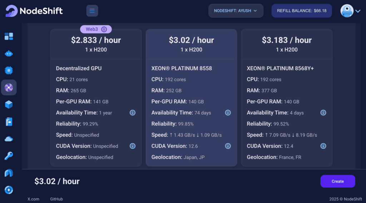The image size is (366, 203).
Task: Click 'Geolocation: Japan, JP' text
Action: point(178,157)
